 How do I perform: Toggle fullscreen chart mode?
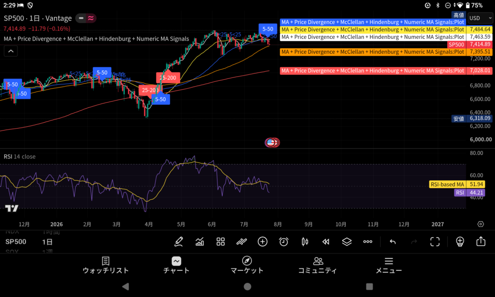pyautogui.click(x=435, y=242)
